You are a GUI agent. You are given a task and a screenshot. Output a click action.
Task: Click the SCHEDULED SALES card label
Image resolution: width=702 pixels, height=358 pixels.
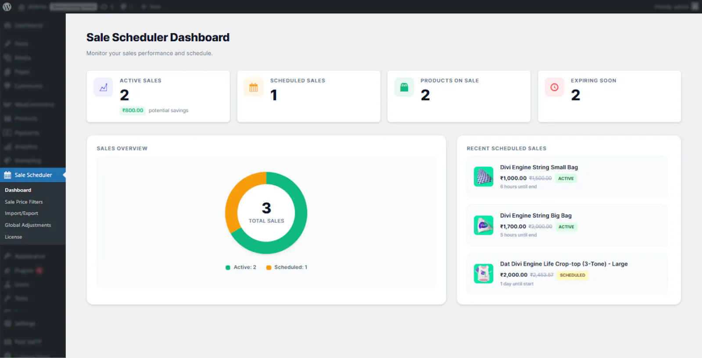click(297, 81)
